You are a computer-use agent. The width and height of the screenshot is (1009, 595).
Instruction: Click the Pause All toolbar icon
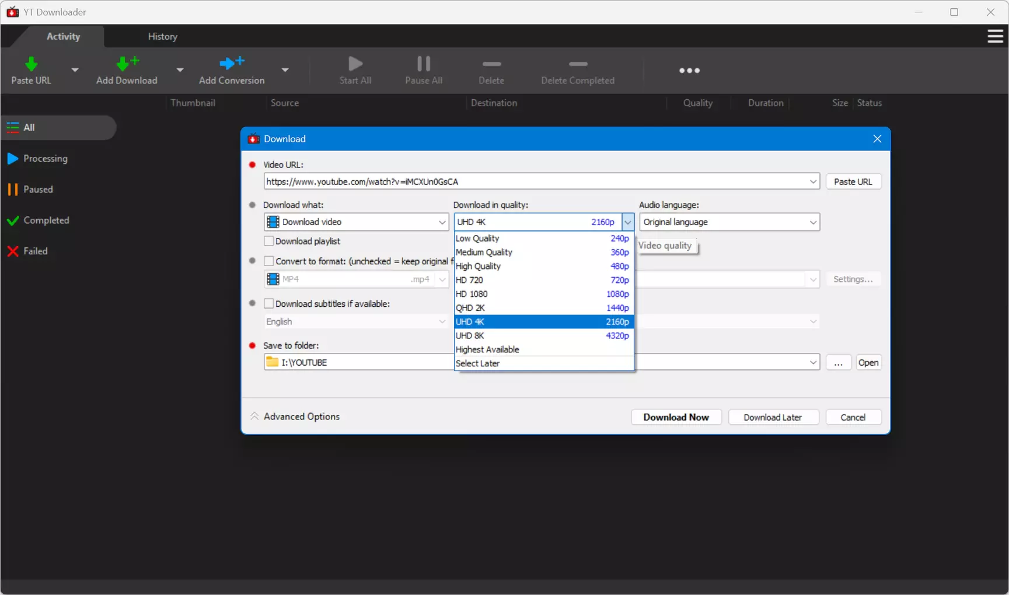click(424, 63)
